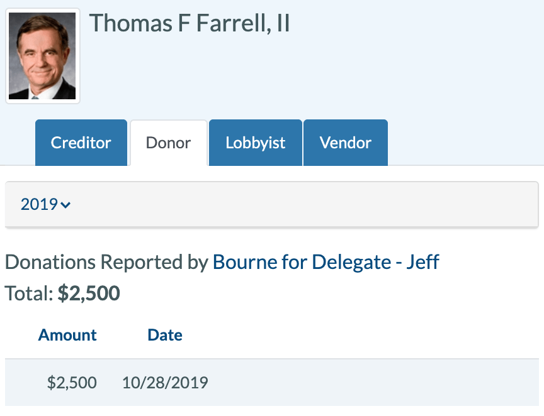Select the 10/28/2019 date cell
544x416 pixels.
pyautogui.click(x=165, y=383)
